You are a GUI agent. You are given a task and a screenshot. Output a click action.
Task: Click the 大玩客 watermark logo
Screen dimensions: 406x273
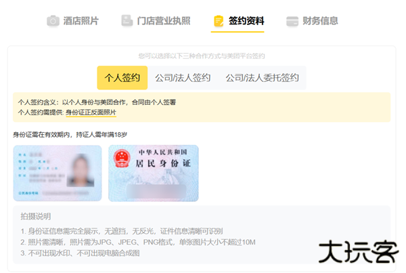pyautogui.click(x=358, y=253)
